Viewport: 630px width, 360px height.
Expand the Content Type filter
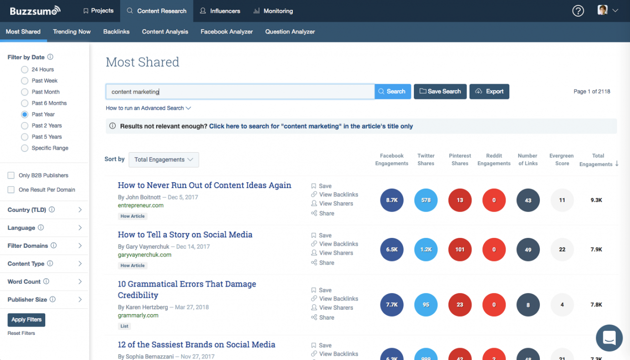(80, 263)
